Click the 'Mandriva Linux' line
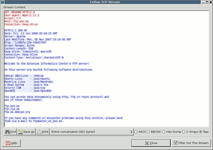The image size is (213, 150). [x=28, y=82]
